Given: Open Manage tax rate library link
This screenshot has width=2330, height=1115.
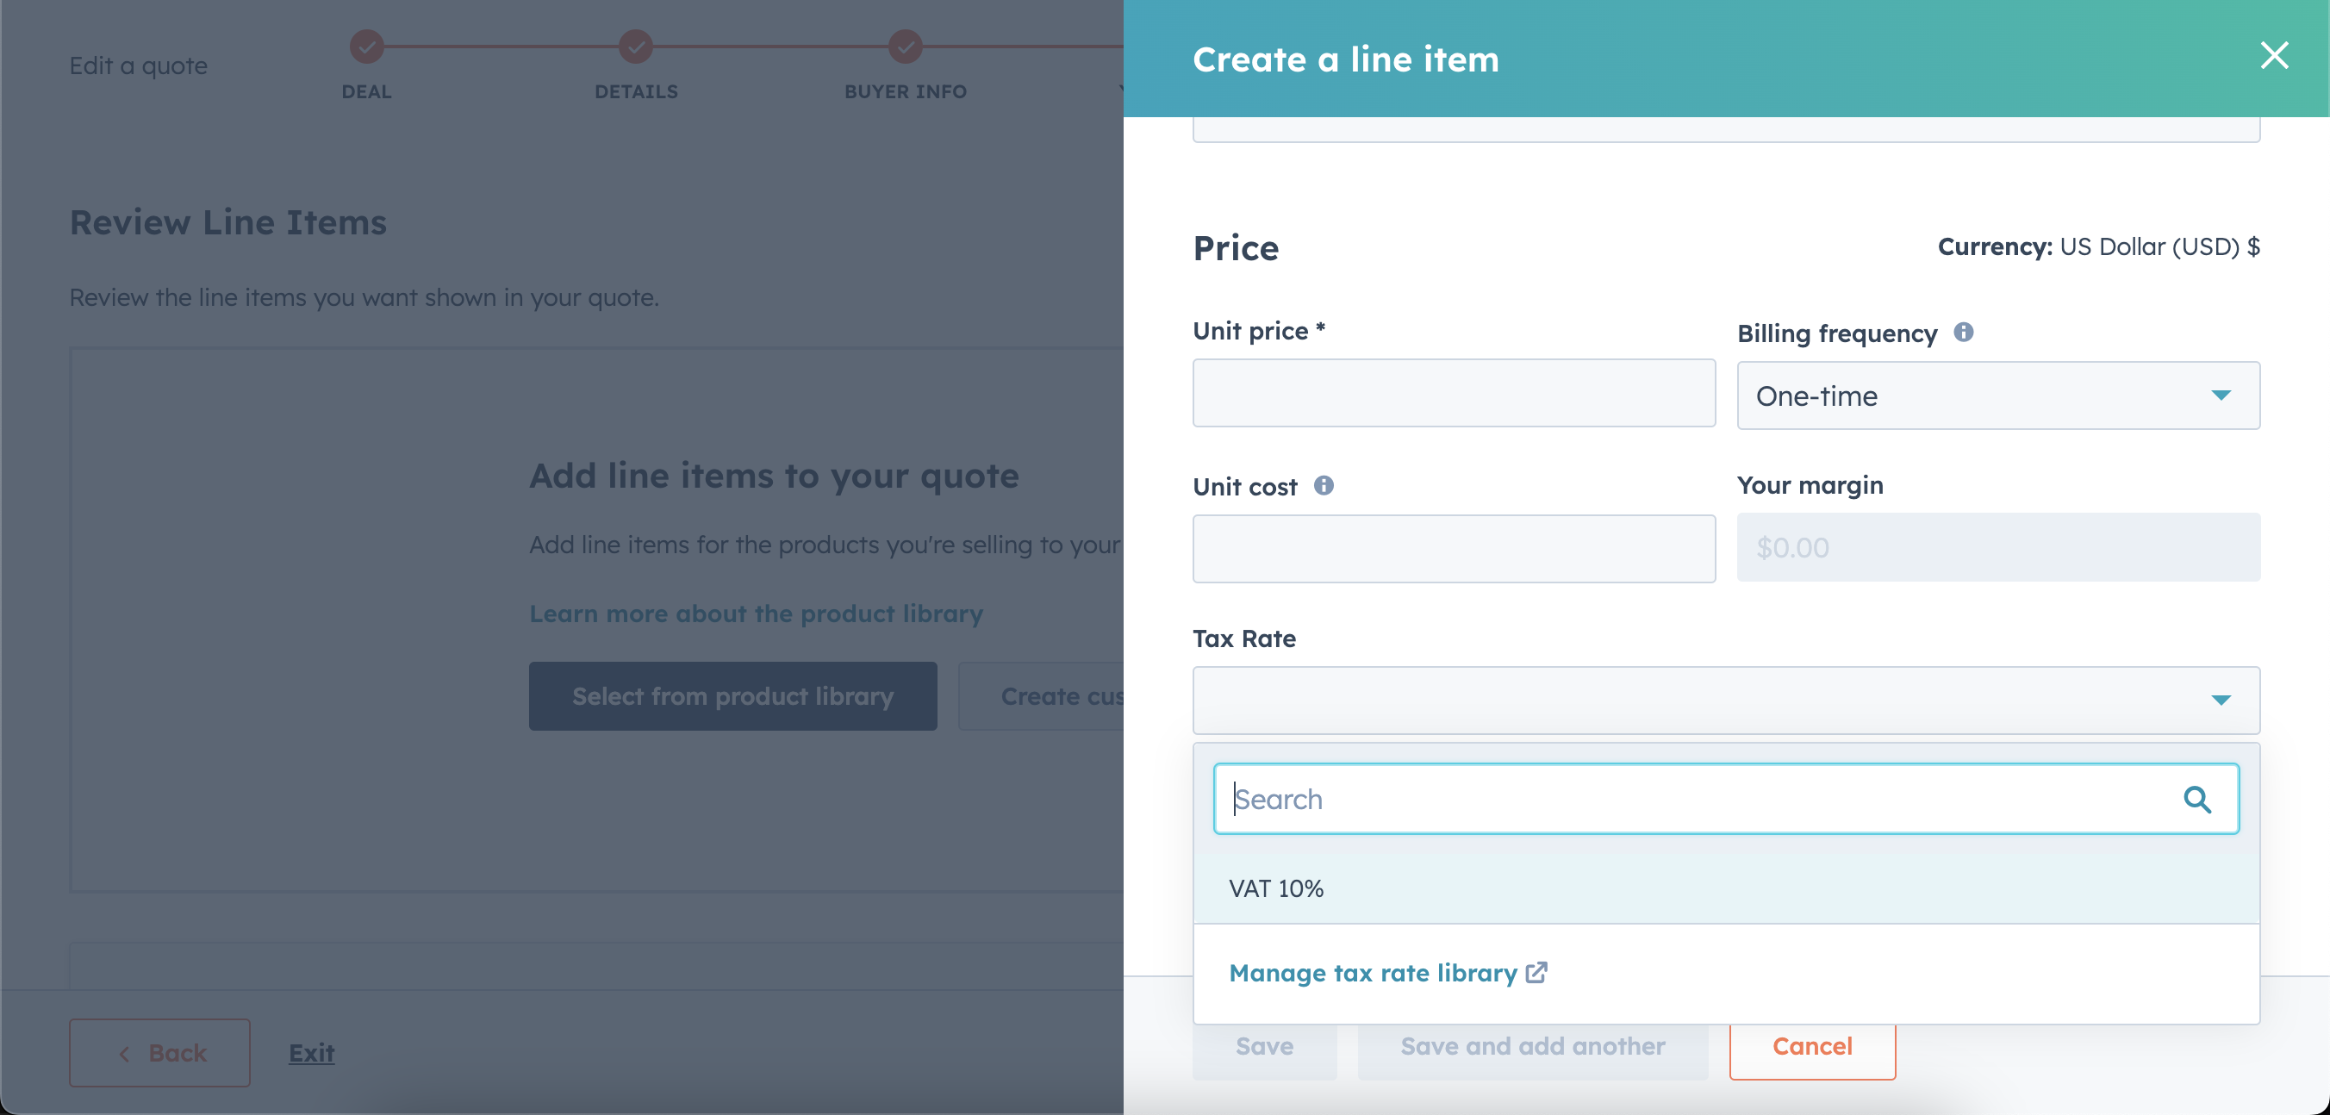Looking at the screenshot, I should point(1372,972).
